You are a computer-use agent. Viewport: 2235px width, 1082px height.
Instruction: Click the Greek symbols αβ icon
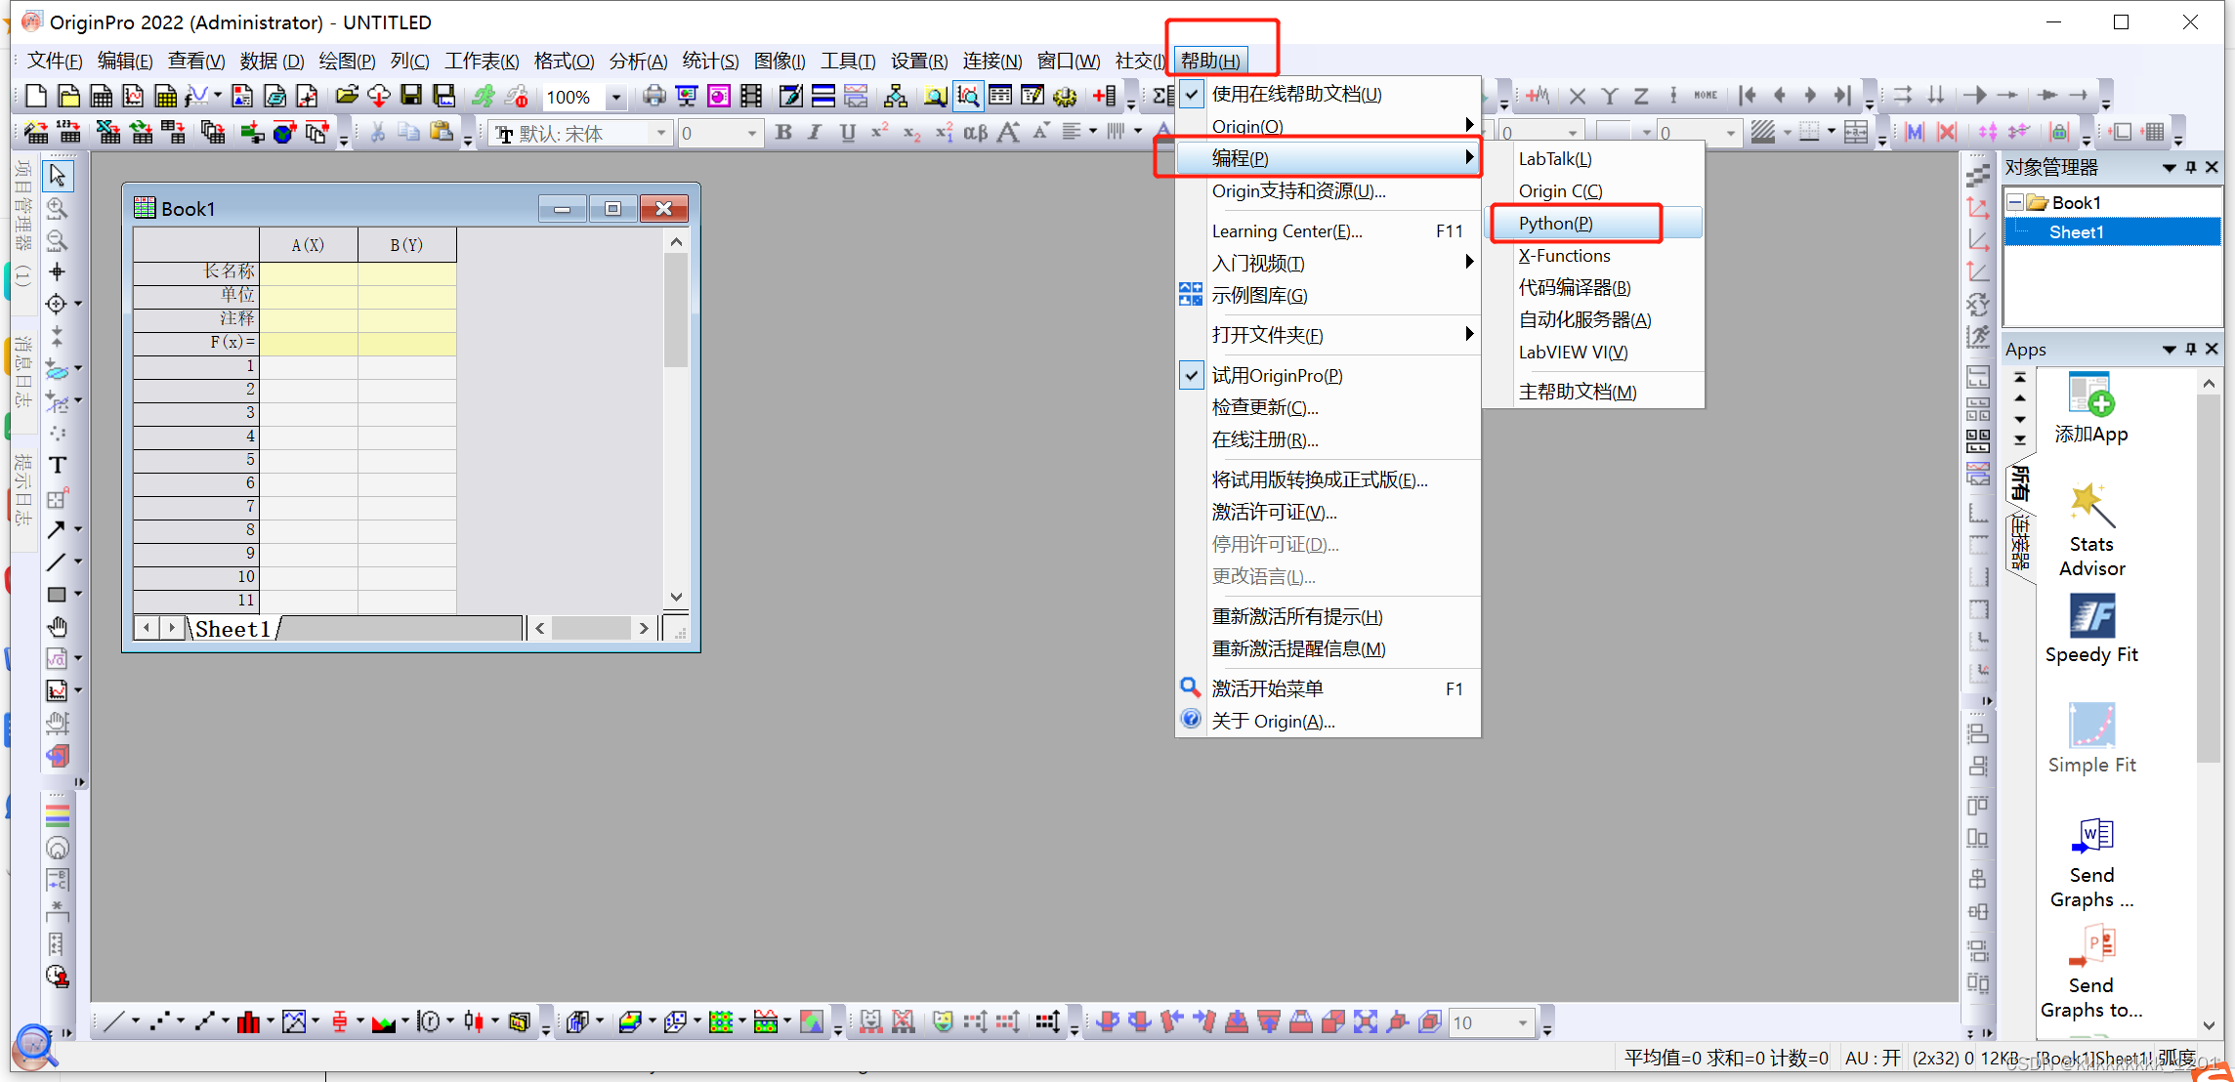click(975, 132)
